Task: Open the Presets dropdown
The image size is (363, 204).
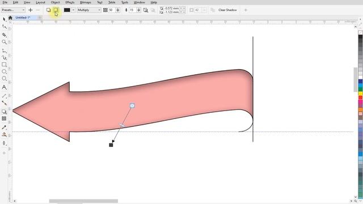Action: coord(13,10)
